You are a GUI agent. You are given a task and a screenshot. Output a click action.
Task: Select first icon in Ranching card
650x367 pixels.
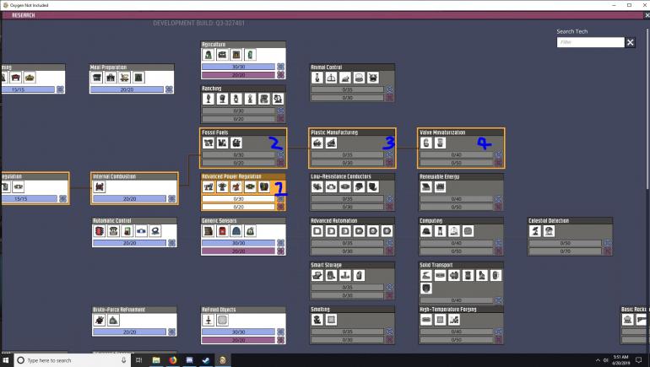click(x=209, y=99)
